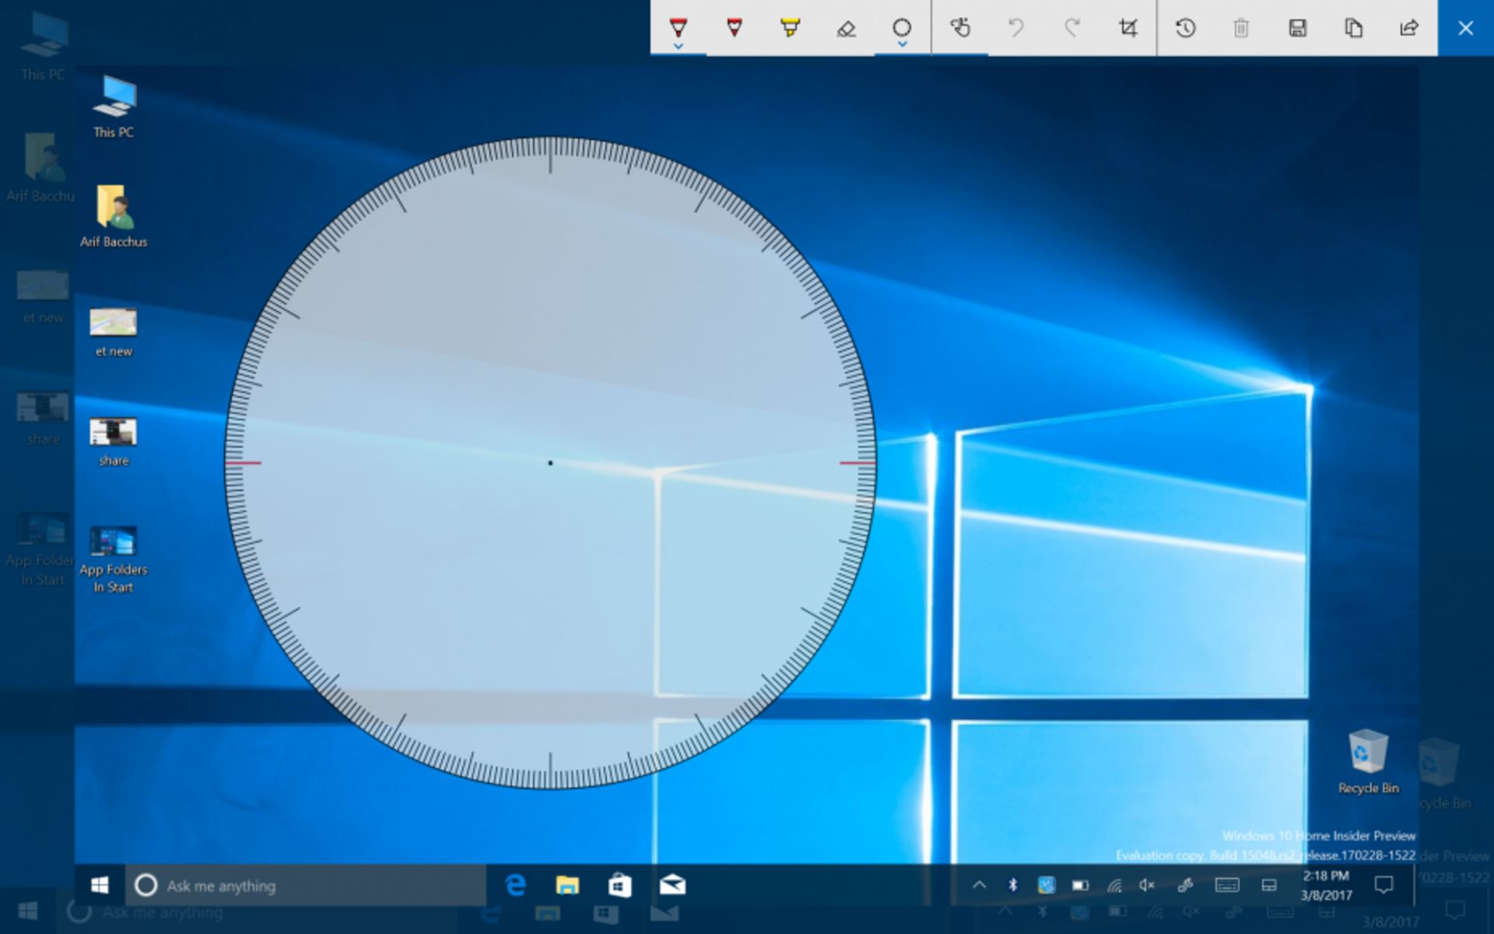Open Microsoft Edge from the taskbar

click(515, 885)
